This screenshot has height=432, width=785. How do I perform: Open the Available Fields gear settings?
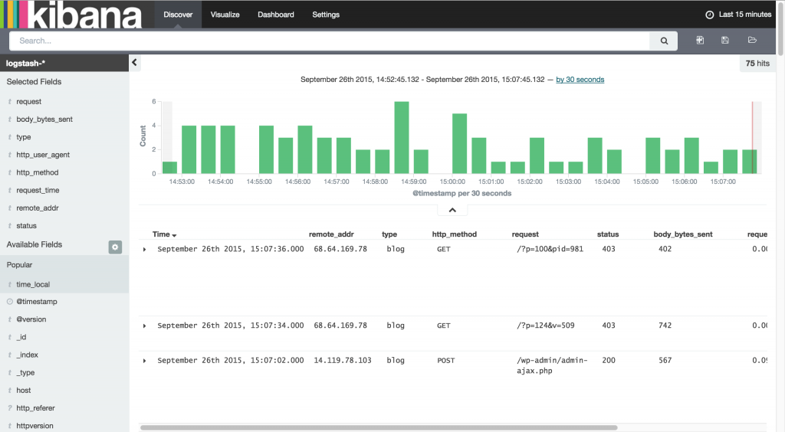[x=115, y=247]
